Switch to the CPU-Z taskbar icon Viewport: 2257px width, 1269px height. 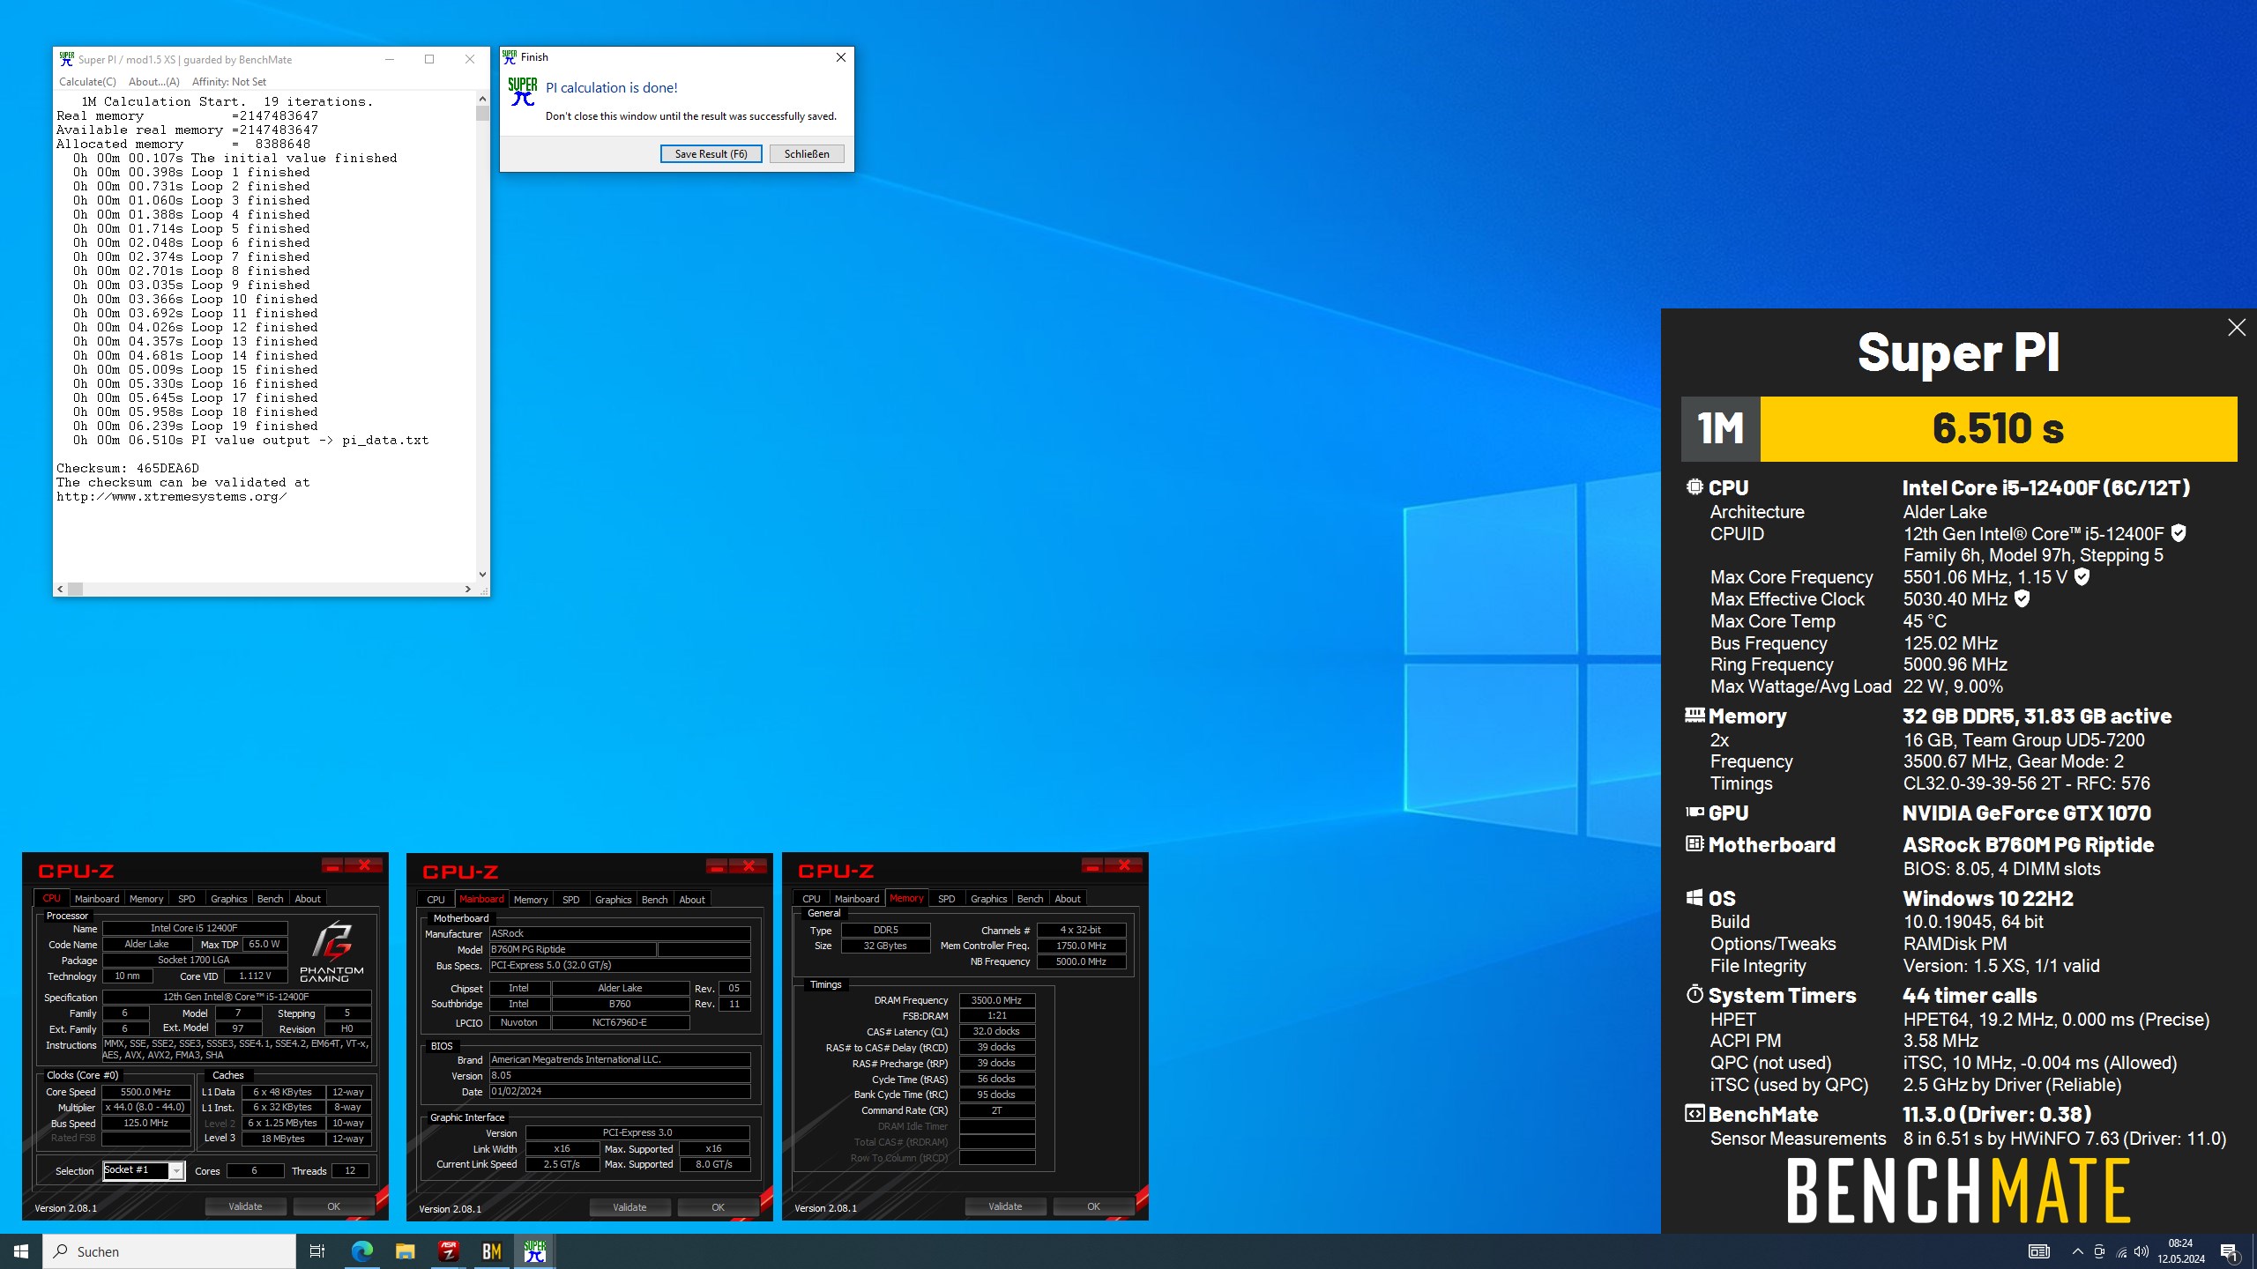(x=449, y=1251)
